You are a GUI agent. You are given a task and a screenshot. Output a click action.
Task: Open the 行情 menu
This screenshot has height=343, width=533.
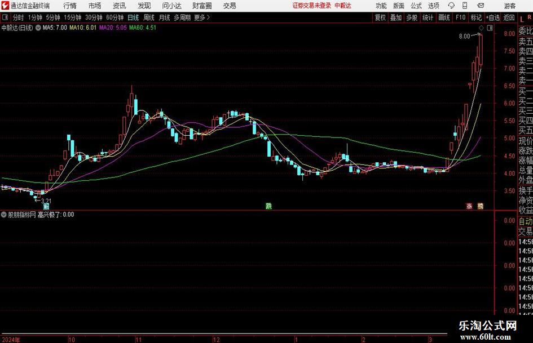[x=70, y=6]
